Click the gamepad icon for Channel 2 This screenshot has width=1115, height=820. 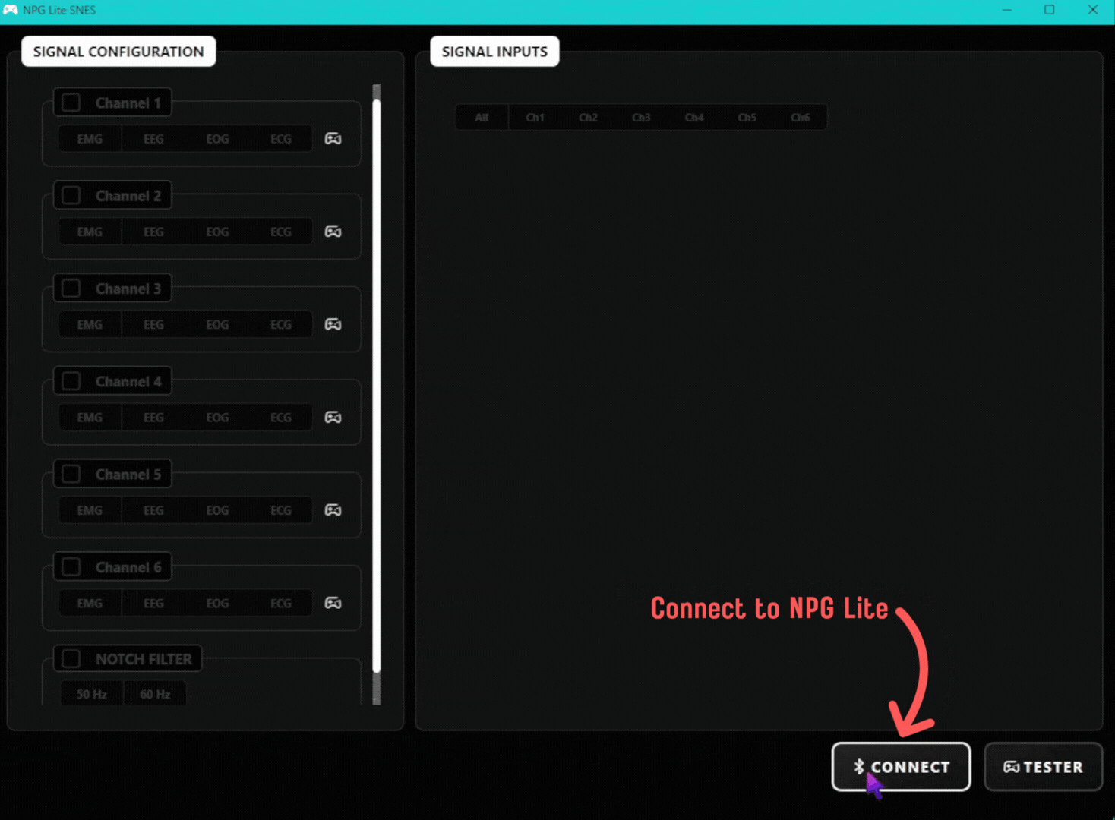333,232
